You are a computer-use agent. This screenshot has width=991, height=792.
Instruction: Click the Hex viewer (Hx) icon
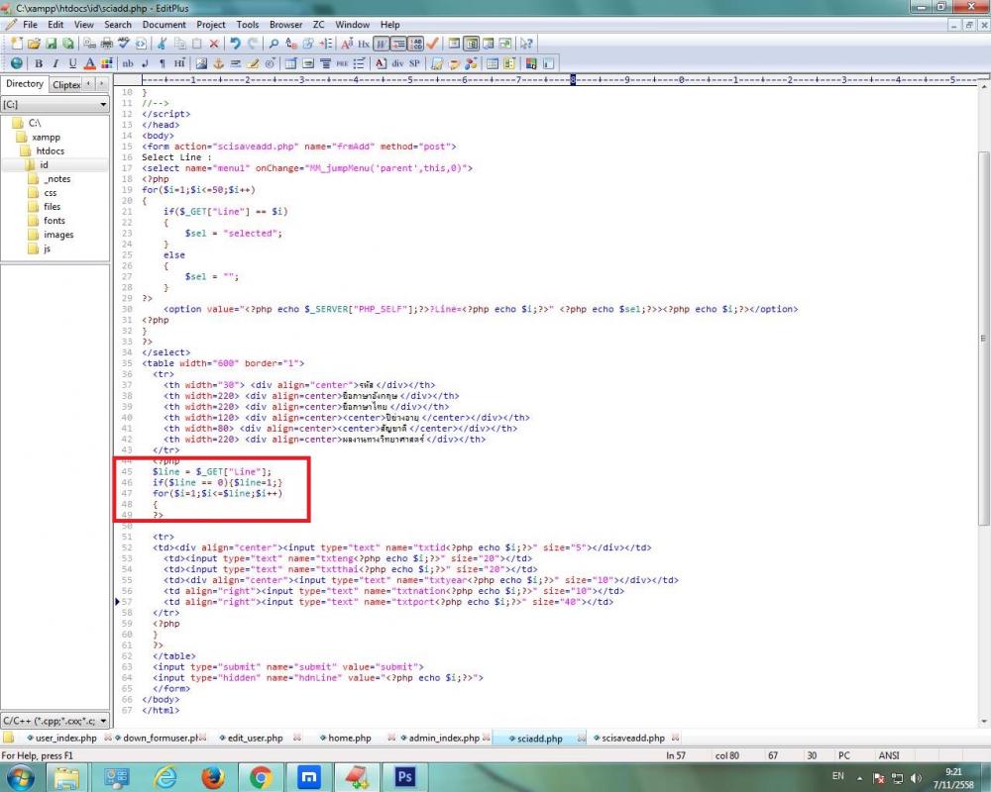364,44
